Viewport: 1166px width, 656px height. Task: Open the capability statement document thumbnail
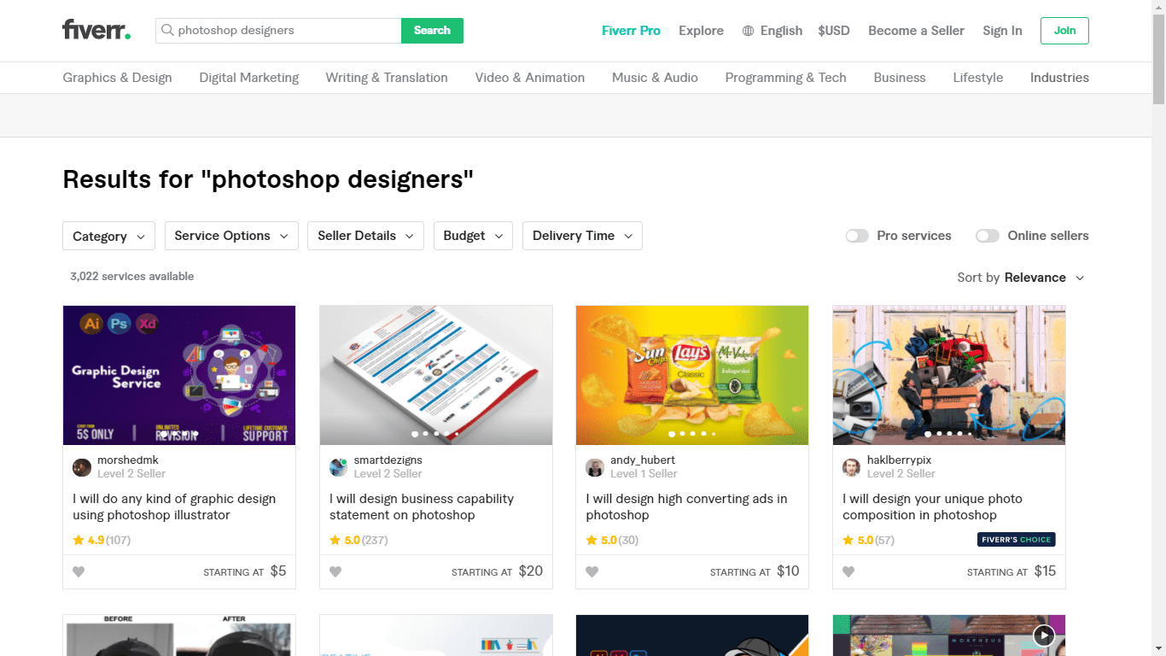point(436,375)
